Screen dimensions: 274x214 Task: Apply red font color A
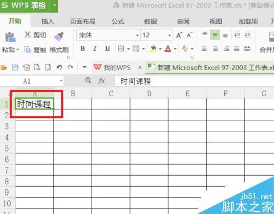(168, 49)
